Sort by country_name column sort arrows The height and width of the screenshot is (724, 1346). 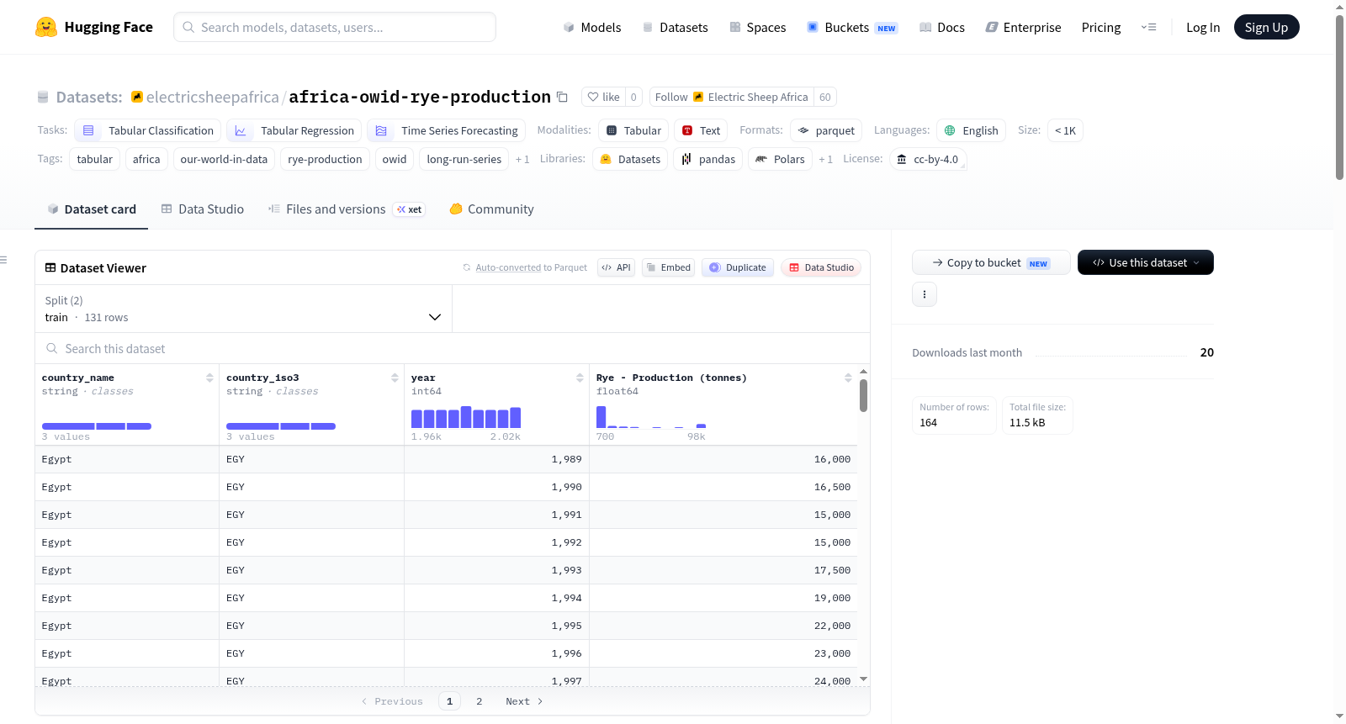(209, 378)
